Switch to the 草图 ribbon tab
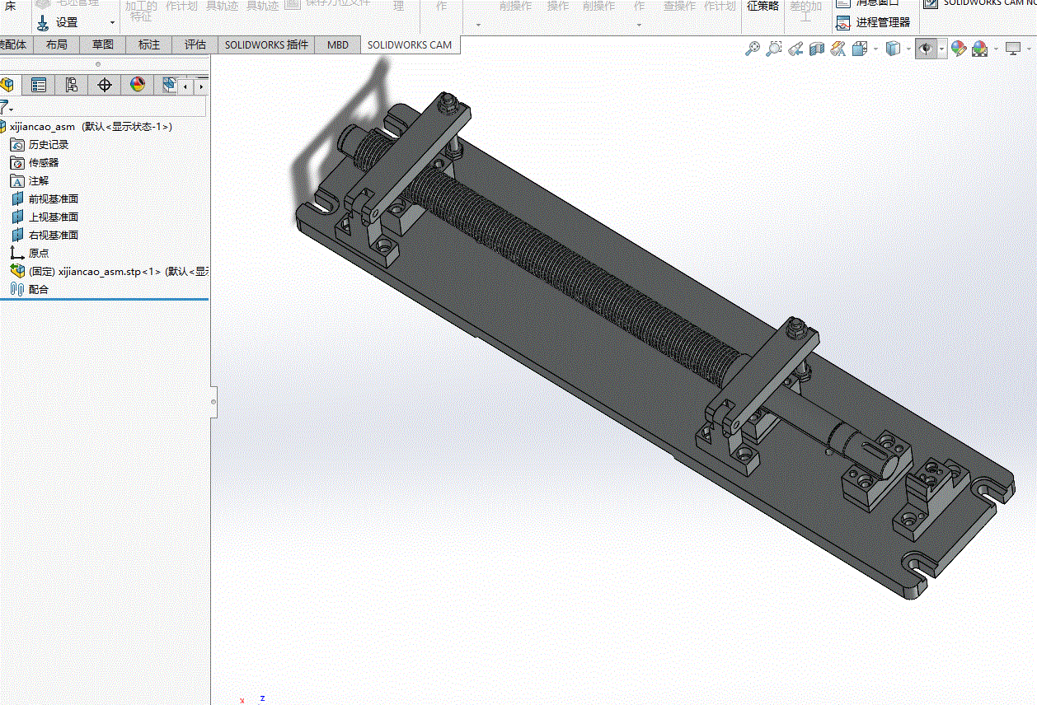This screenshot has height=705, width=1037. (x=103, y=44)
